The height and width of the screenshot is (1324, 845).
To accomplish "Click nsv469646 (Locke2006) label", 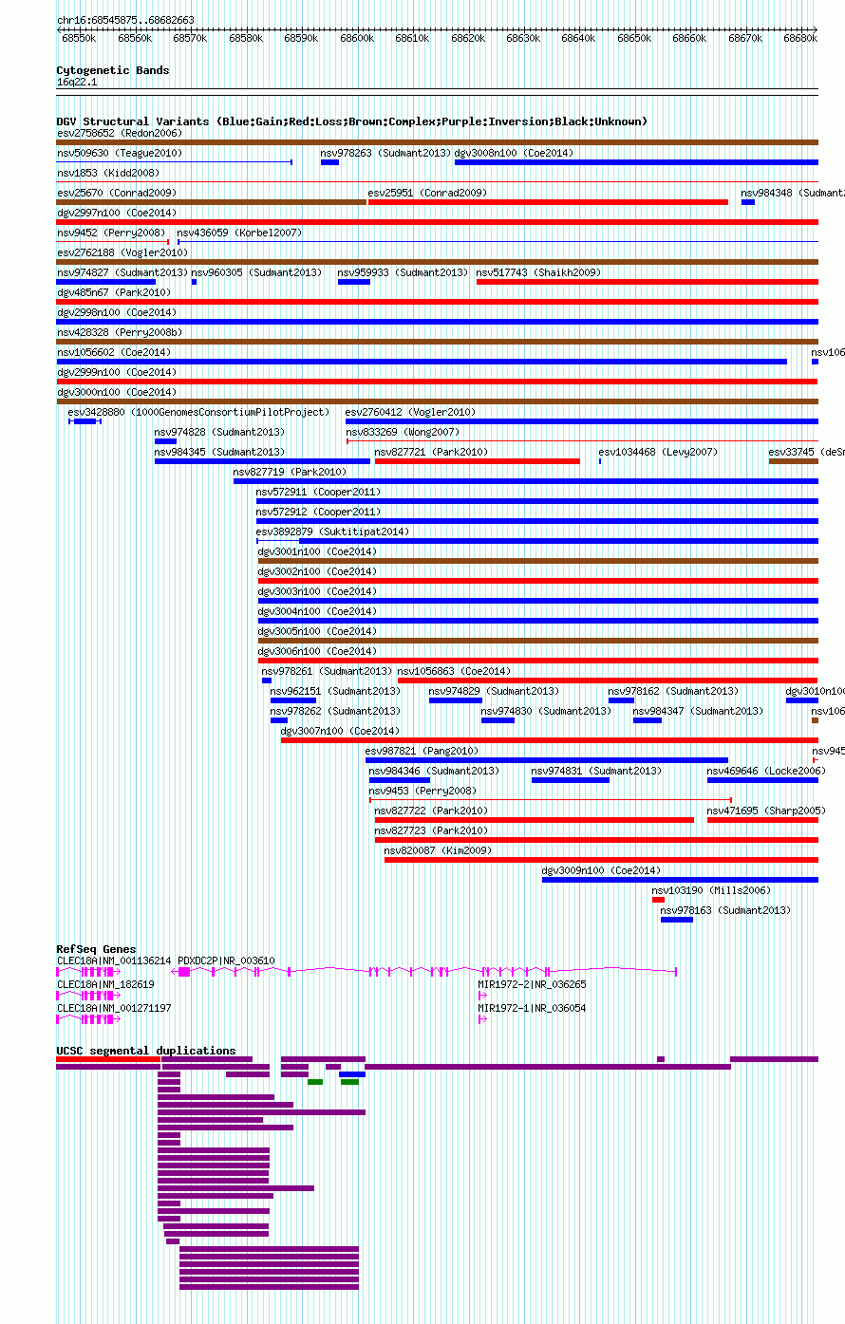I will (x=766, y=771).
